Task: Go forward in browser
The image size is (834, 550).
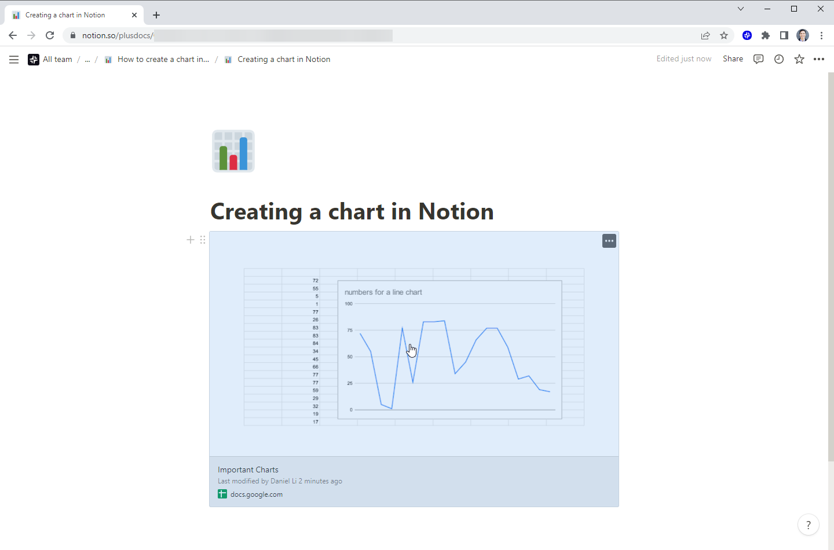Action: tap(31, 35)
